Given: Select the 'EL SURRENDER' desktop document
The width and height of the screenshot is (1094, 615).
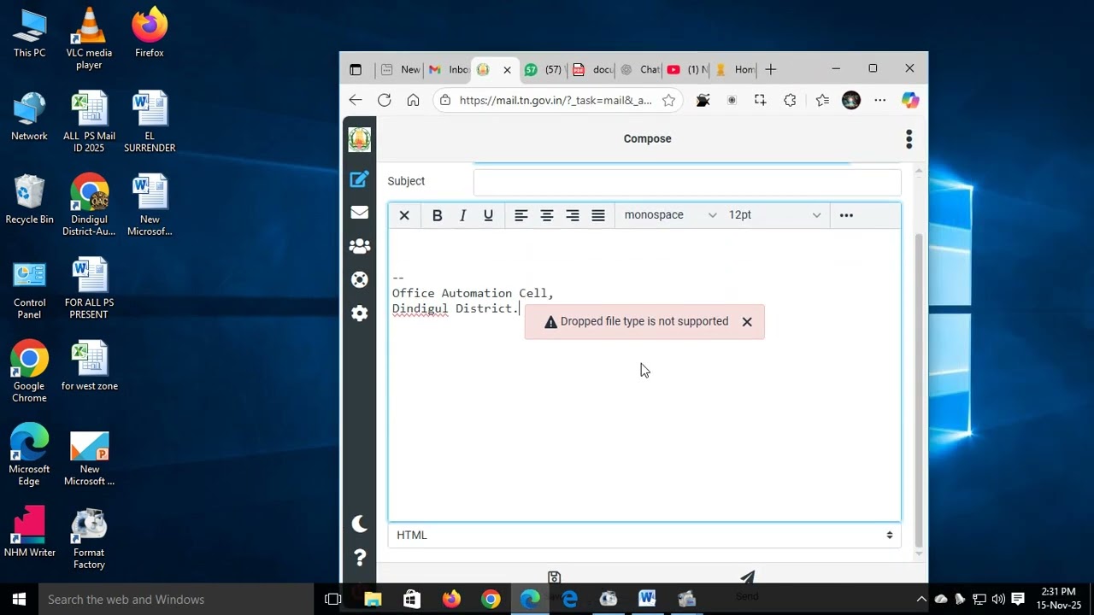Looking at the screenshot, I should pyautogui.click(x=150, y=123).
